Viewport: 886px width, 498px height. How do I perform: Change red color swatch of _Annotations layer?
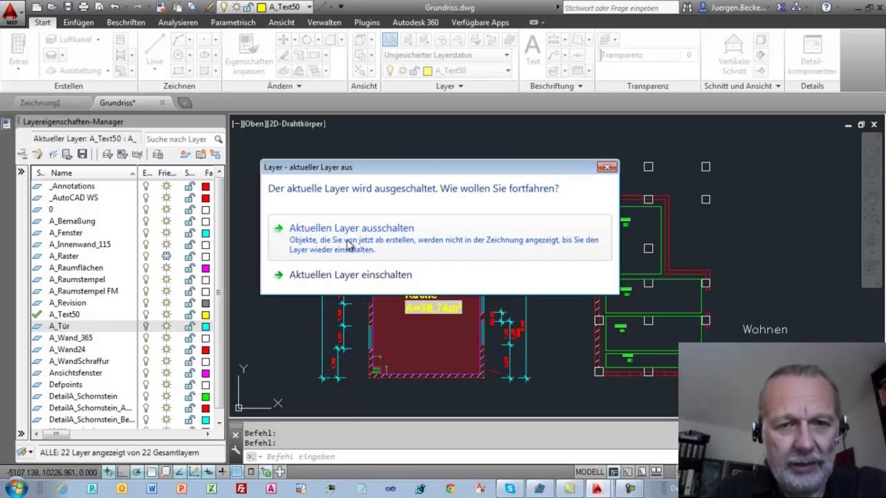pyautogui.click(x=206, y=186)
